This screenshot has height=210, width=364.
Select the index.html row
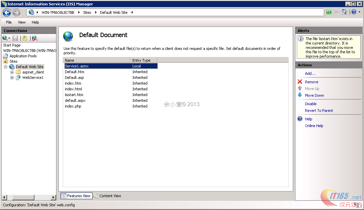pyautogui.click(x=111, y=89)
